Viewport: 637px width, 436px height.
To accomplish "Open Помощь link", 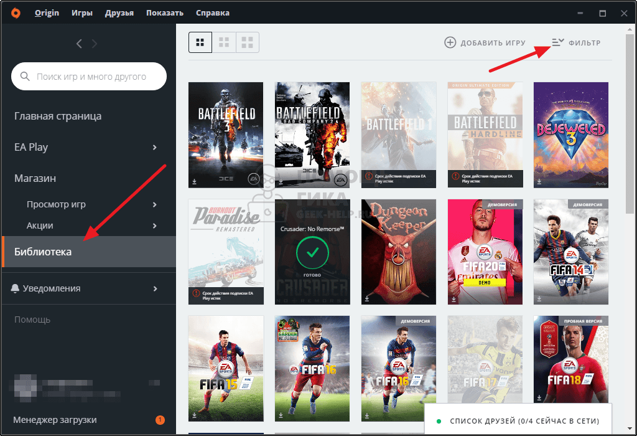I will [x=32, y=320].
